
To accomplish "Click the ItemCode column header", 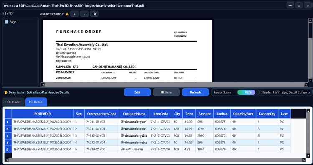I will point(161,114).
